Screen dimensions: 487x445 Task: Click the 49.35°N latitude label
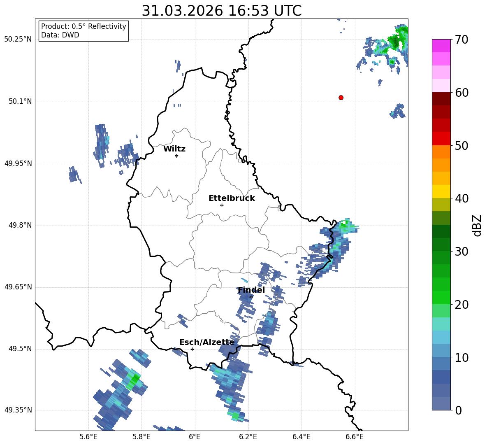18,410
